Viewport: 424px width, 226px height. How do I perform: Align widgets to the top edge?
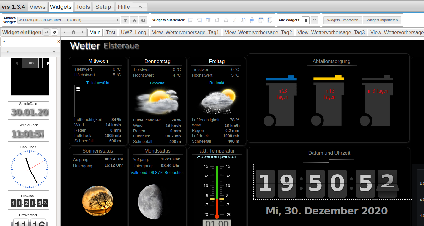click(x=208, y=20)
